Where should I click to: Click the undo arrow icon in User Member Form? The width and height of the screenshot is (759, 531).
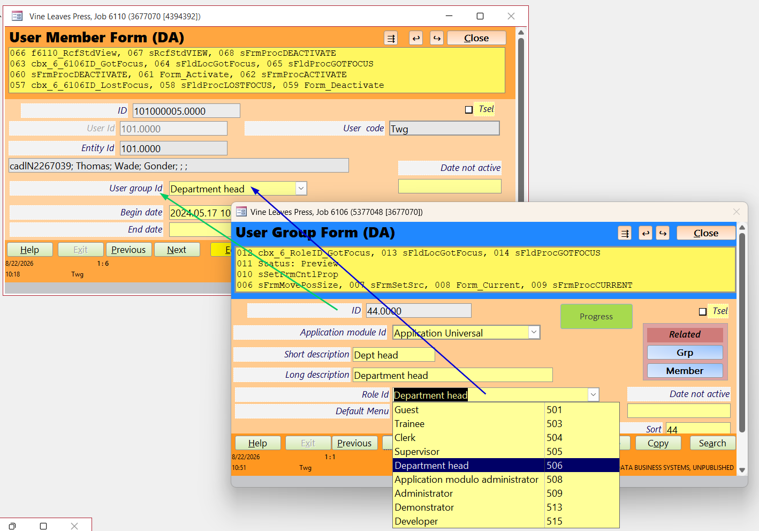416,38
